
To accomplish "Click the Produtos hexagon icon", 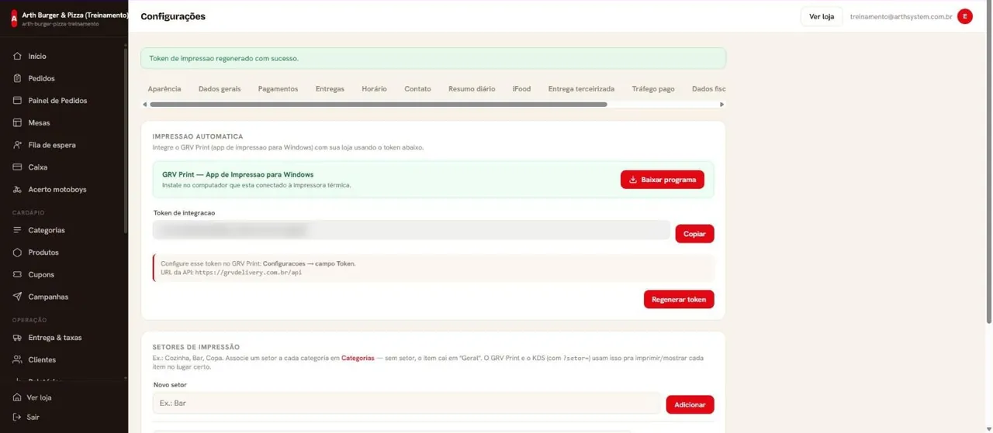I will point(17,253).
